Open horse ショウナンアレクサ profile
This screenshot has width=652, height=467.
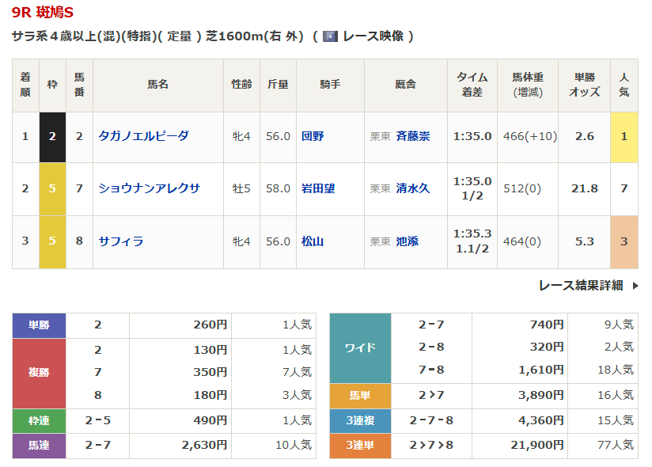coord(149,188)
